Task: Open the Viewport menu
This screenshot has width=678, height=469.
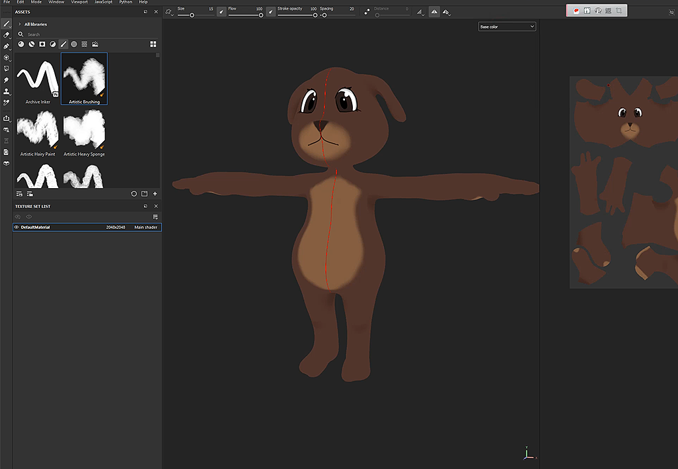Action: (x=78, y=3)
